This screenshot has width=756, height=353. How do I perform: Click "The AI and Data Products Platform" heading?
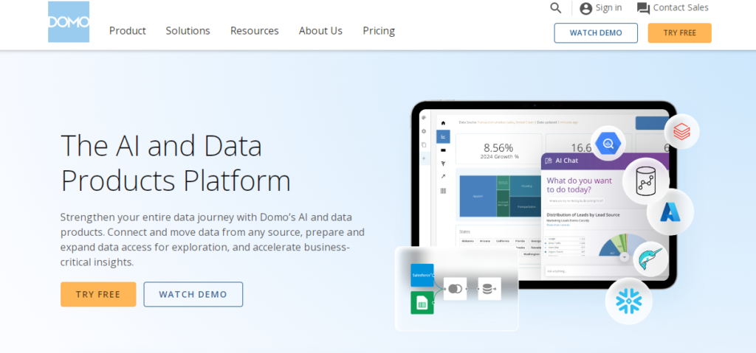(x=176, y=163)
